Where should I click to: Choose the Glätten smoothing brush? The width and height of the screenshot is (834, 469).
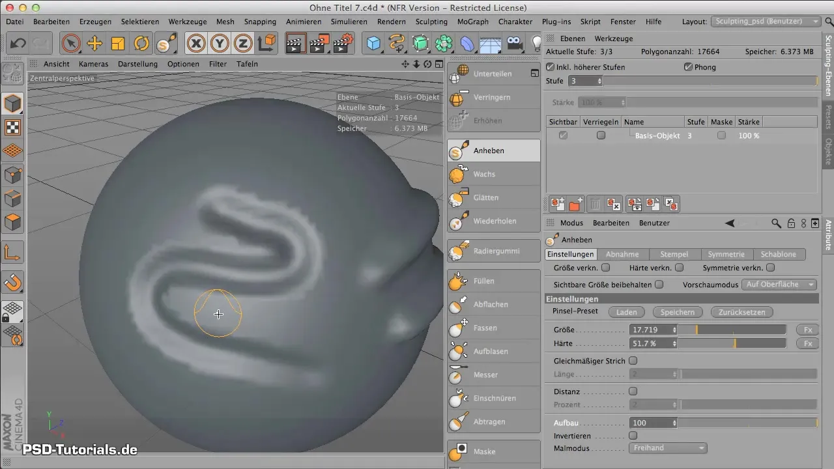click(x=493, y=197)
